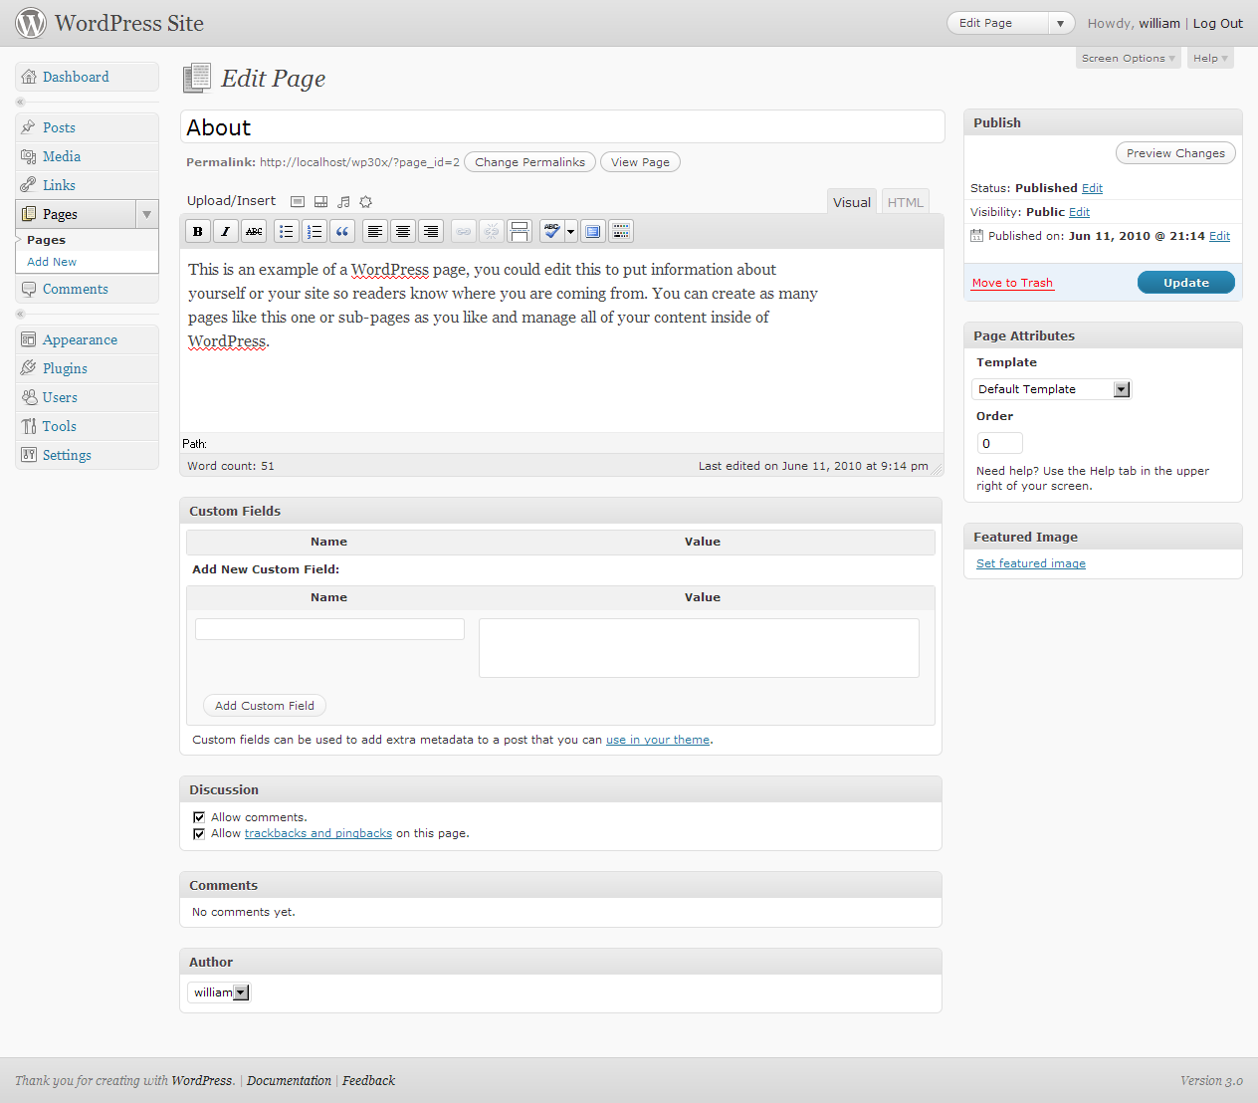Open the Edit Page header dropdown arrow
1258x1103 pixels.
tap(1061, 23)
